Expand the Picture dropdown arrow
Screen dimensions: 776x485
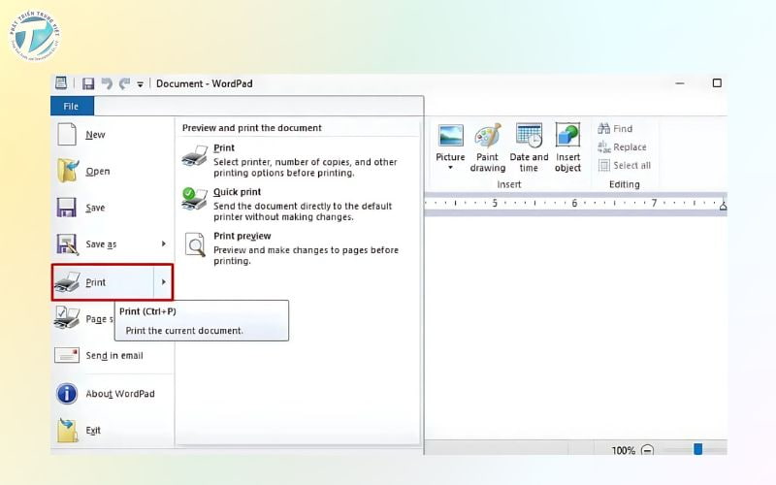point(450,168)
